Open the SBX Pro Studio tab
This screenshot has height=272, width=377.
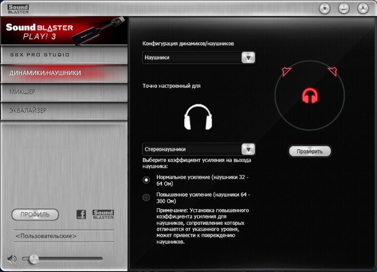pyautogui.click(x=64, y=55)
